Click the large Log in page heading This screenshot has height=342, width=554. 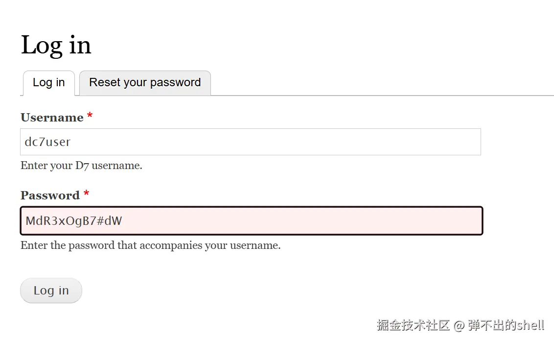tap(56, 45)
